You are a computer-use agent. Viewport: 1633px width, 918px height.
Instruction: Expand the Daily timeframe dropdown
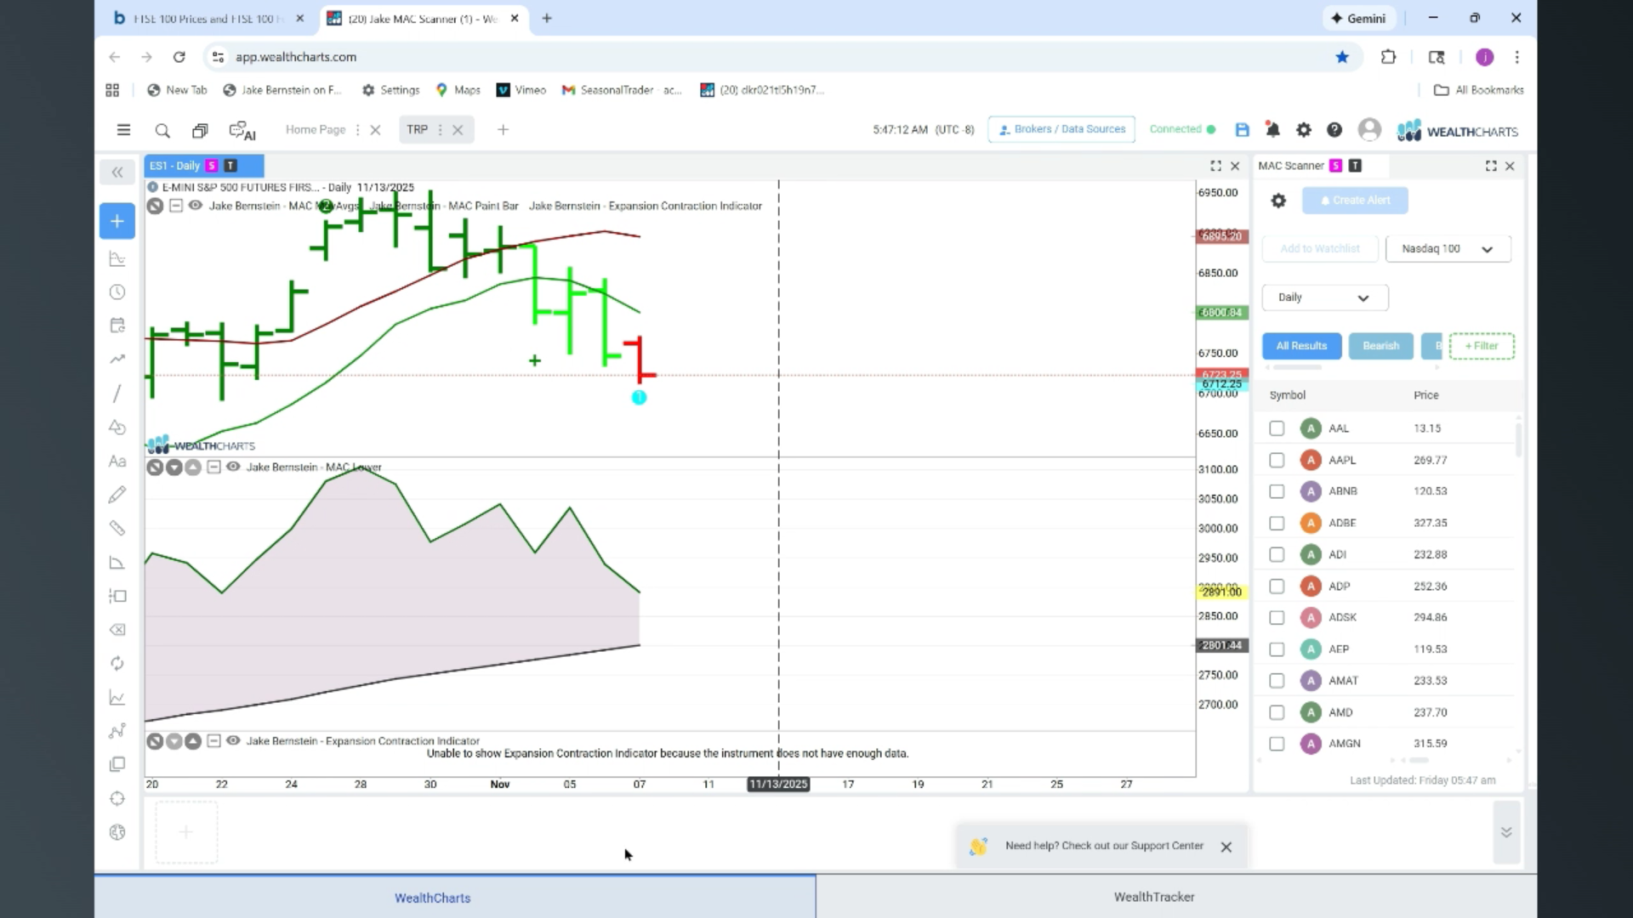[1324, 297]
